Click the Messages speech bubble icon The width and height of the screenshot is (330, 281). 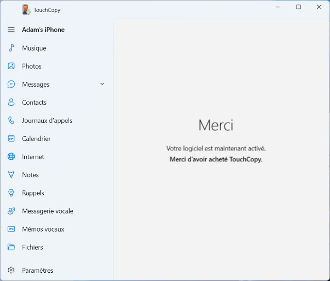[11, 84]
